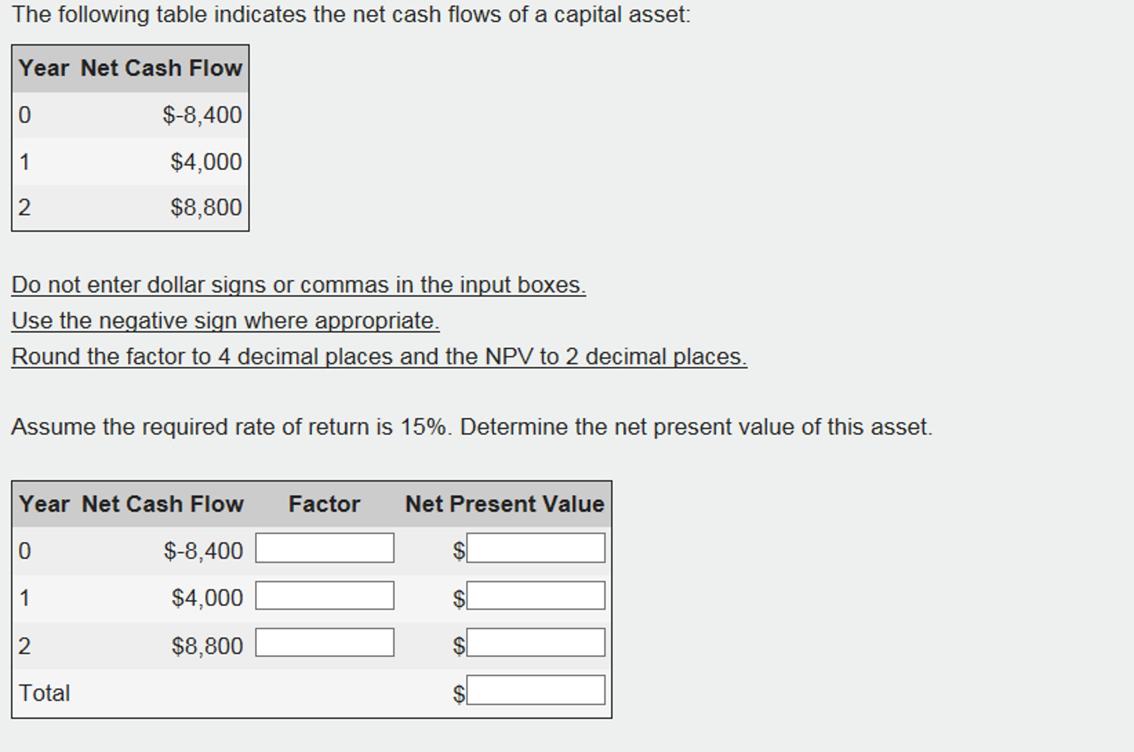
Task: Click the Net Present Value box for Year 1
Action: (x=535, y=596)
